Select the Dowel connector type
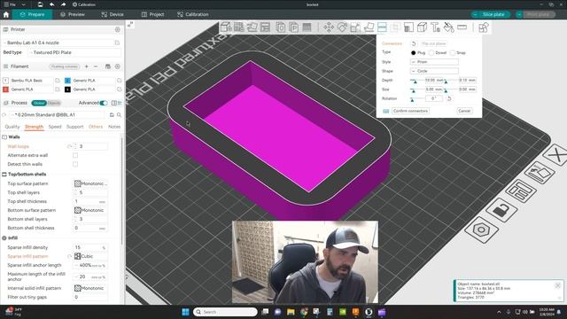 [x=431, y=53]
